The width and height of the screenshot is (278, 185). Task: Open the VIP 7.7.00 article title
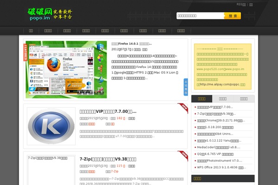(x=108, y=111)
